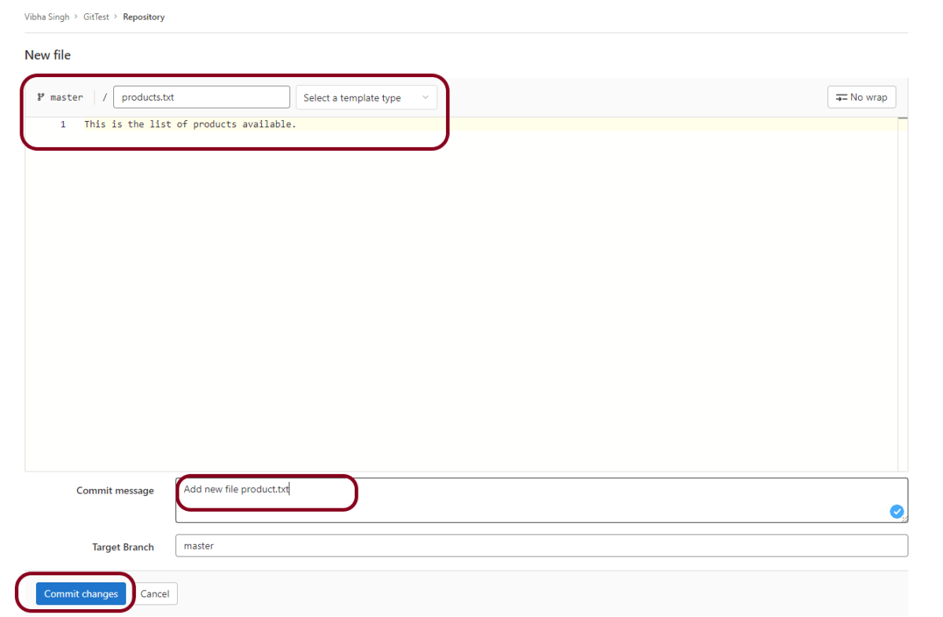
Task: Click the blue checkmark icon in commit message
Action: 897,511
